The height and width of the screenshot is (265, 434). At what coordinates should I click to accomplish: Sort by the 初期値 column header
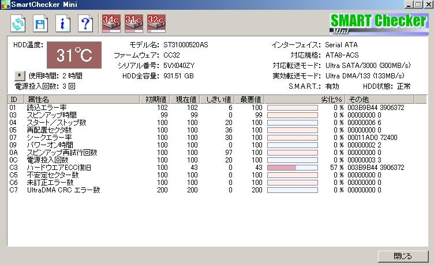tap(155, 99)
